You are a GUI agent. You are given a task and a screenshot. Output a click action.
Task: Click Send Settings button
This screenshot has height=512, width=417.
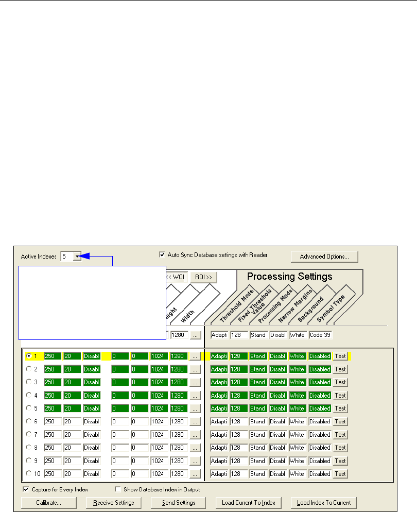(179, 503)
